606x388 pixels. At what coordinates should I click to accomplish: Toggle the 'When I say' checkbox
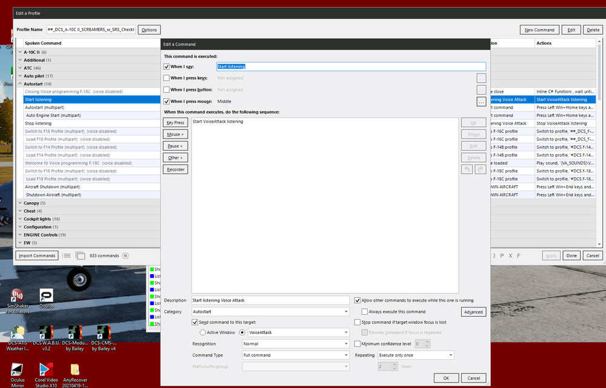167,67
